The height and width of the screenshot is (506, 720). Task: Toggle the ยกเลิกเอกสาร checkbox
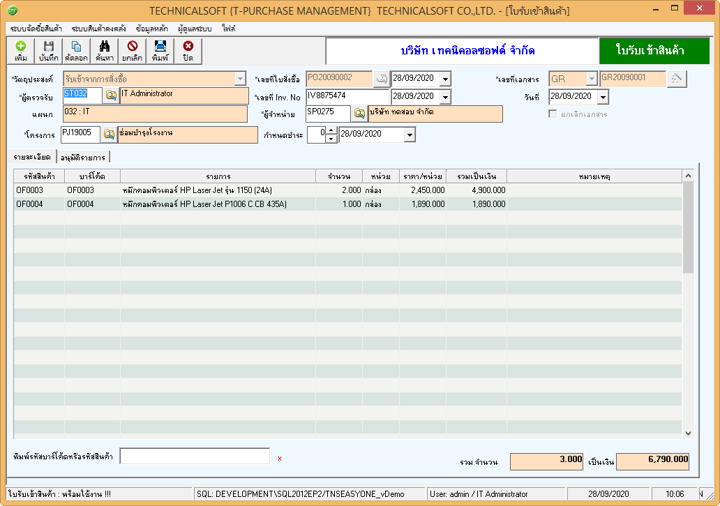[x=553, y=114]
